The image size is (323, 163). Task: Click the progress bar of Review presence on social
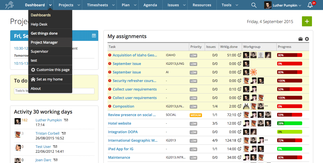pyautogui.click(x=289, y=115)
